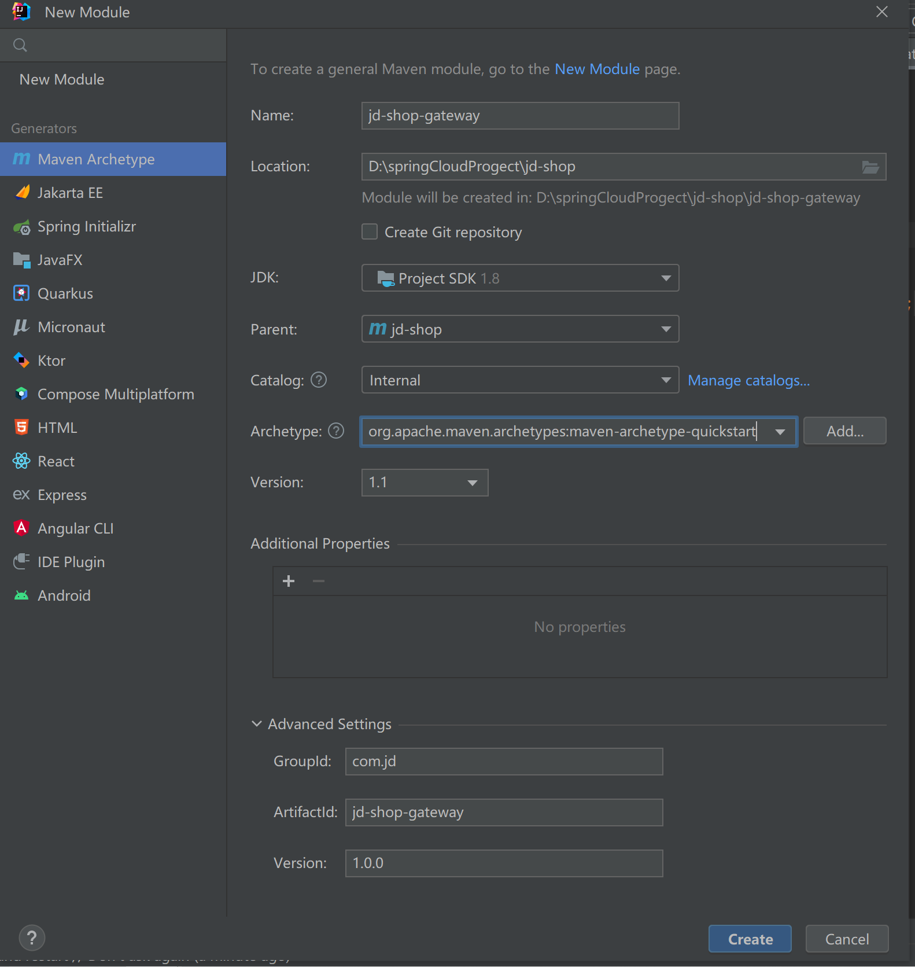
Task: Show Catalog help tooltip icon
Action: pyautogui.click(x=319, y=380)
